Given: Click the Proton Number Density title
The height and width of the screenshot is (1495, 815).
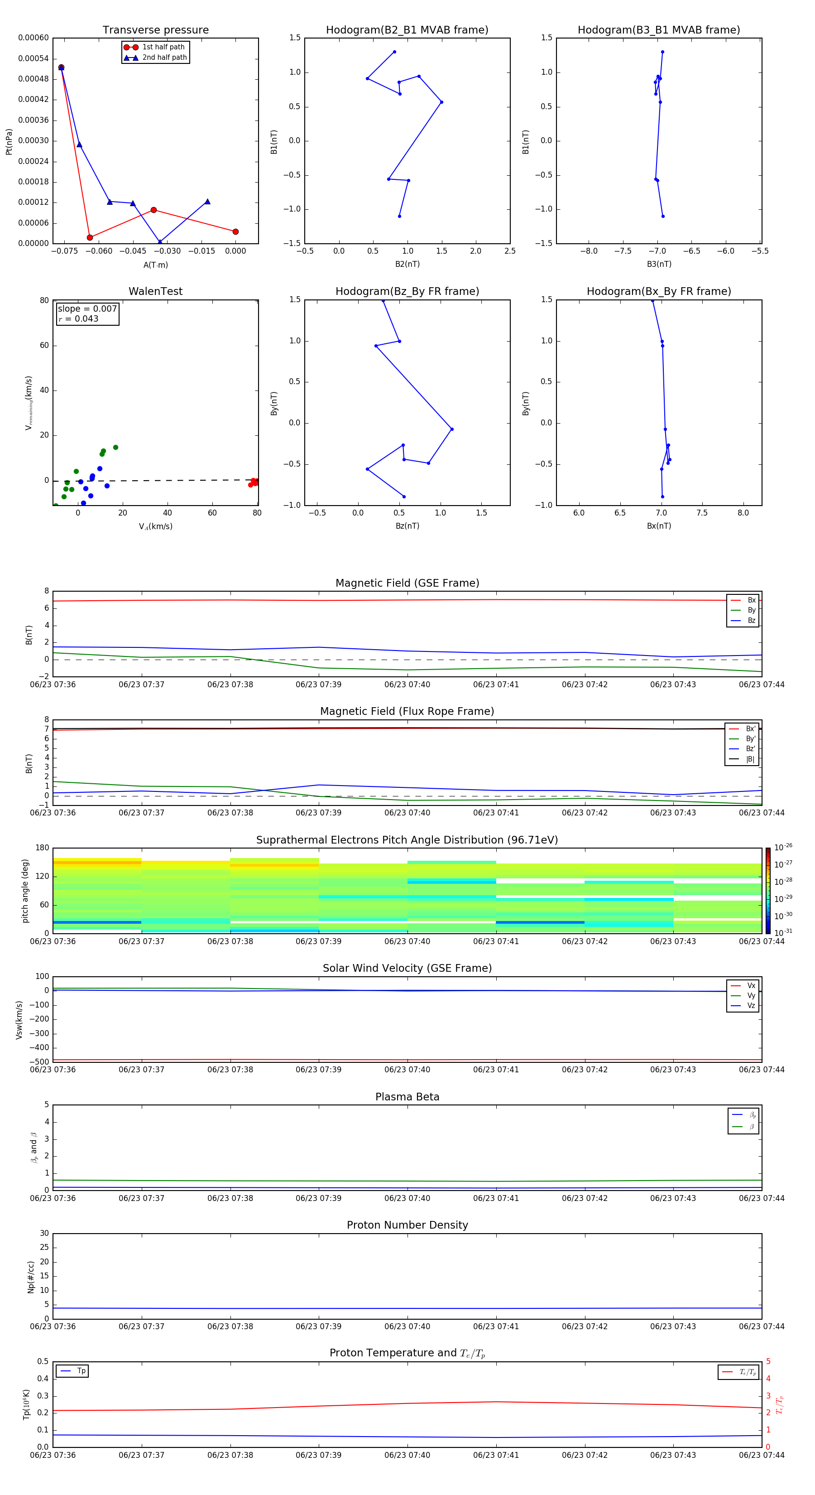Looking at the screenshot, I should click(407, 1225).
